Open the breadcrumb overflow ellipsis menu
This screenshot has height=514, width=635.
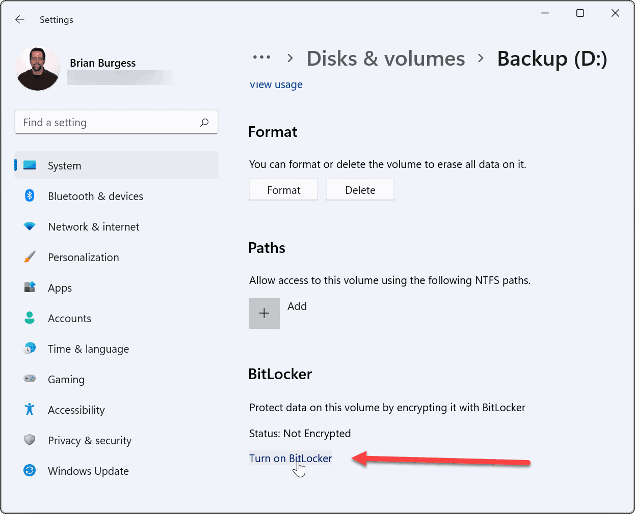coord(261,58)
